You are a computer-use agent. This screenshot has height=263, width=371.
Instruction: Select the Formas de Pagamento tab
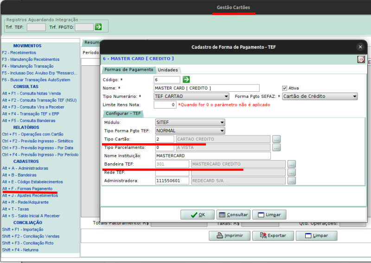pyautogui.click(x=128, y=70)
